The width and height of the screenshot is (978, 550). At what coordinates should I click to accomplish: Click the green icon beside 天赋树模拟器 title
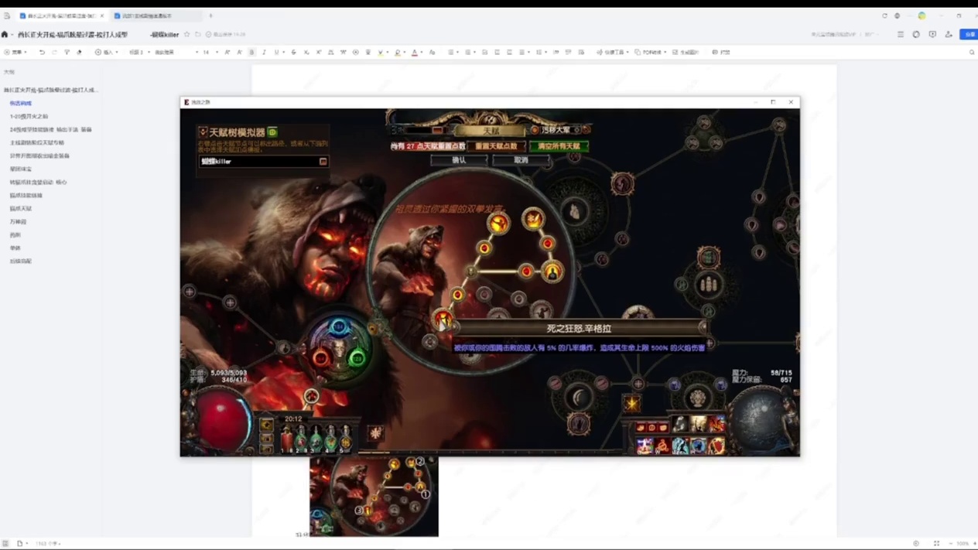pos(272,132)
